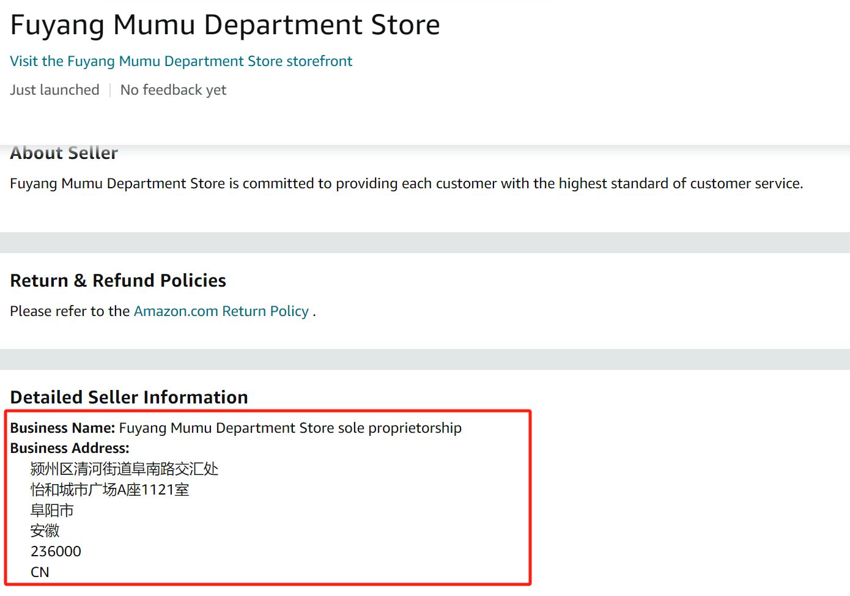Screen dimensions: 850x596
Task: Click the postal code 236000
Action: pos(56,551)
